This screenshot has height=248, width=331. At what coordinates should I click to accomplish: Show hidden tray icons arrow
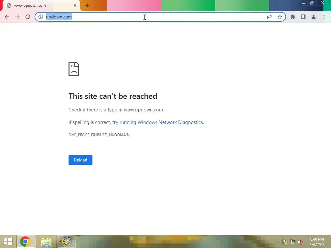point(277,242)
